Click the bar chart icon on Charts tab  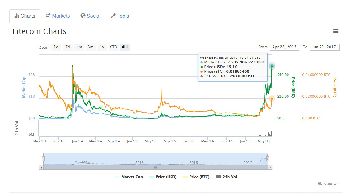[17, 16]
